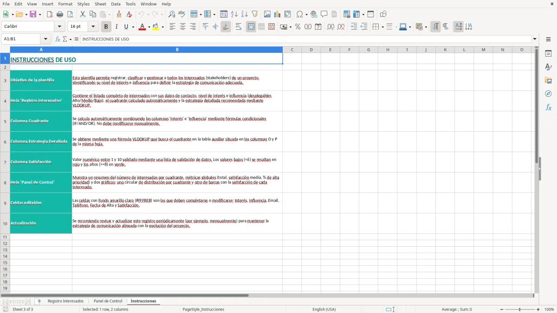Switch to Panel de Control sheet tab
Viewport: 557px width, 313px height.
108,301
